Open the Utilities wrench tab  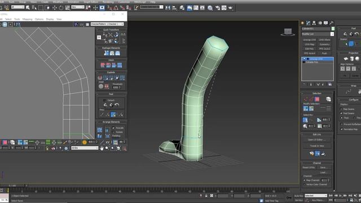[332, 23]
